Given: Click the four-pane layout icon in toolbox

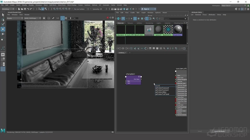Looking at the screenshot, I should pyautogui.click(x=3, y=59).
